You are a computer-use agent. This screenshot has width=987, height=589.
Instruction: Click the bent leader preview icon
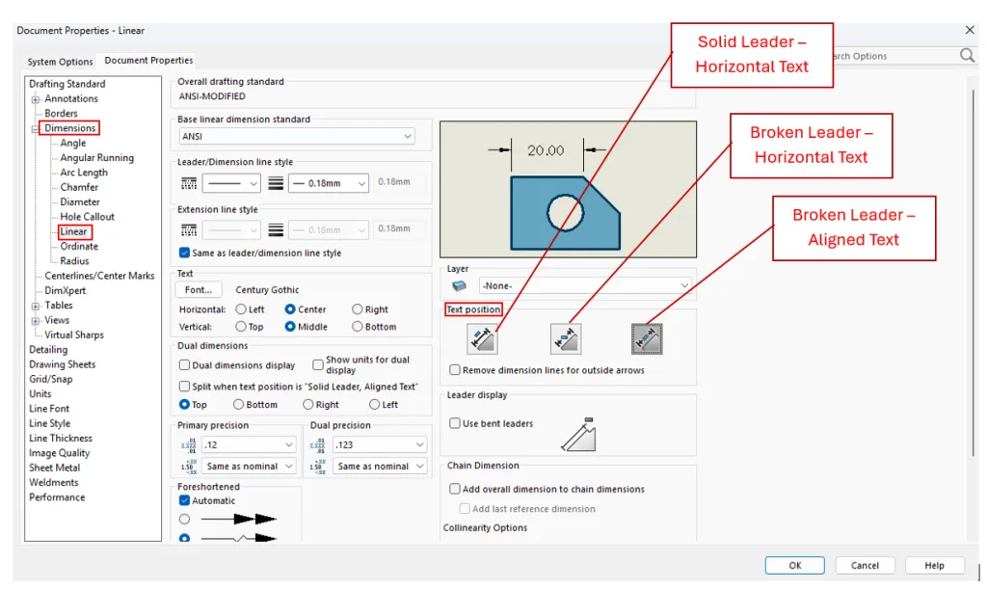pos(579,434)
